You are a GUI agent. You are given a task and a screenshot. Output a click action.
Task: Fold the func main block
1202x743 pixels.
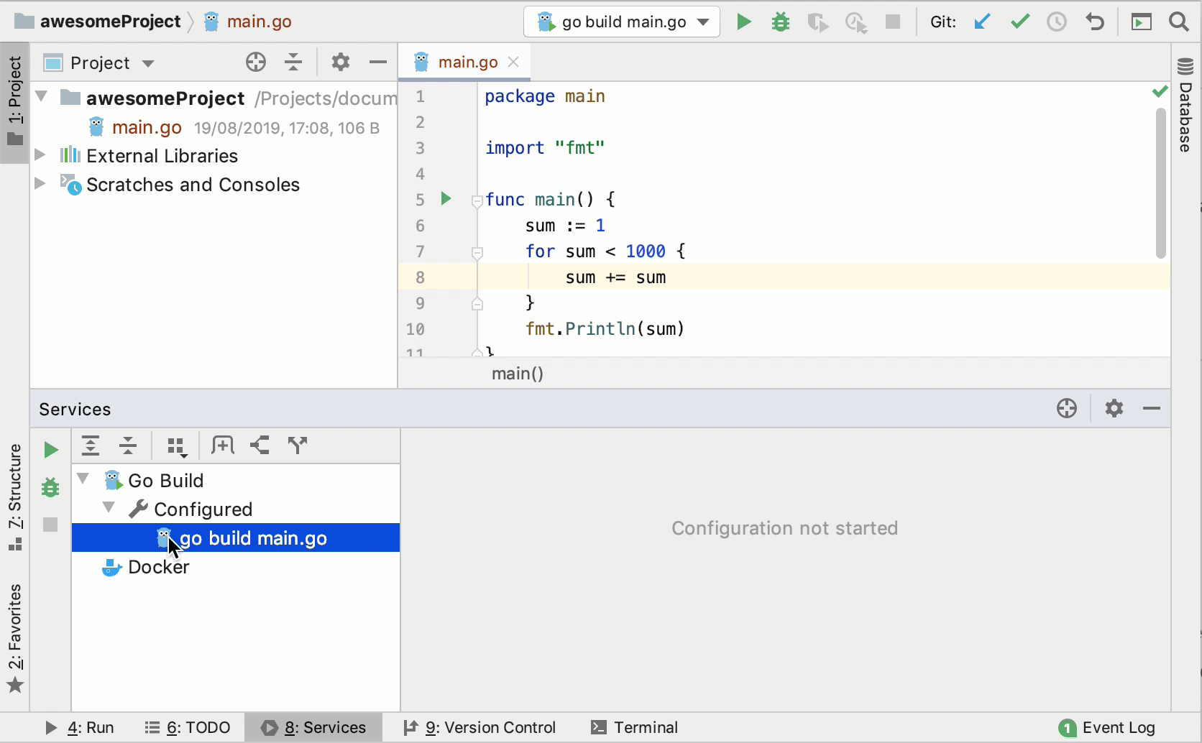coord(477,200)
